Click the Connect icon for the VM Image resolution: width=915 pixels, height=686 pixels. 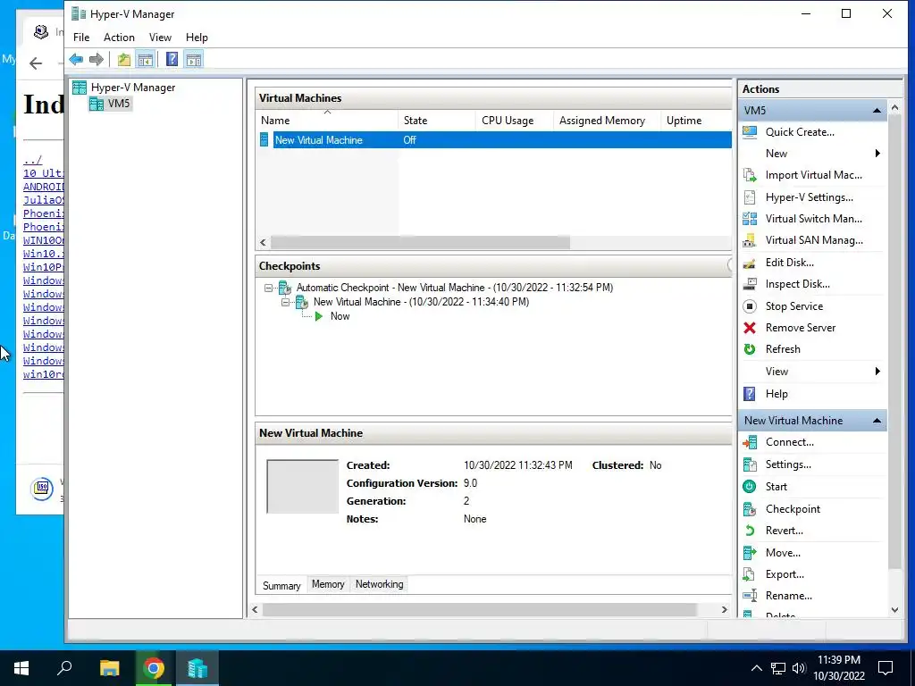(750, 442)
